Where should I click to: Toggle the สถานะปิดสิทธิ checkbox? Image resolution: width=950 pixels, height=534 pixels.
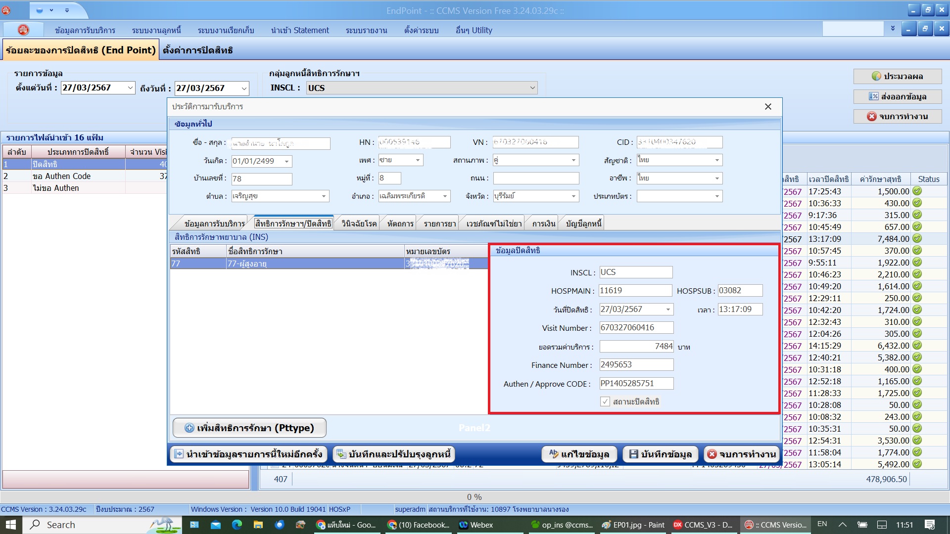click(x=605, y=401)
